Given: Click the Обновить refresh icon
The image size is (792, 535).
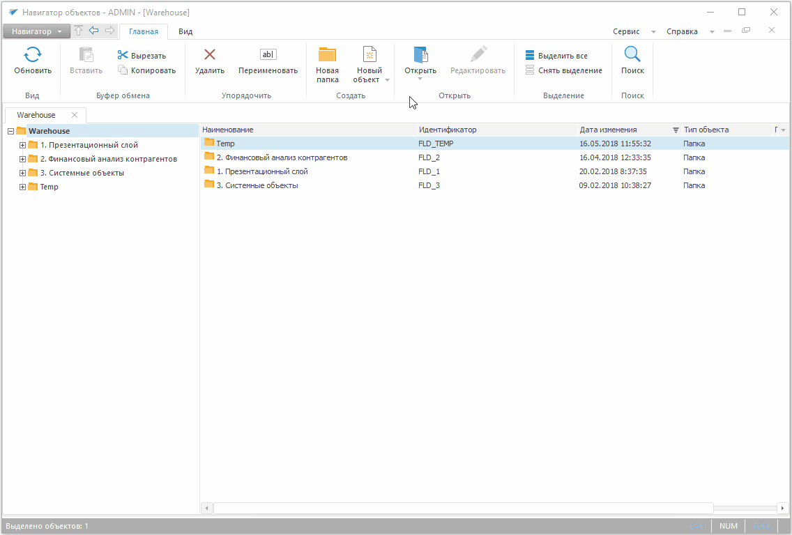Looking at the screenshot, I should [32, 54].
